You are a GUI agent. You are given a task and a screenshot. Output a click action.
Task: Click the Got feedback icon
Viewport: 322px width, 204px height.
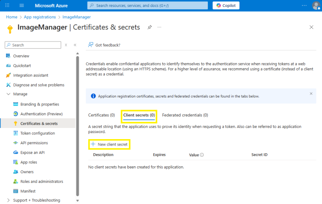pos(91,45)
